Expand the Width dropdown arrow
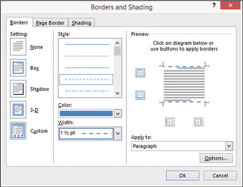Viewport: 243px width, 187px height. tap(118, 134)
